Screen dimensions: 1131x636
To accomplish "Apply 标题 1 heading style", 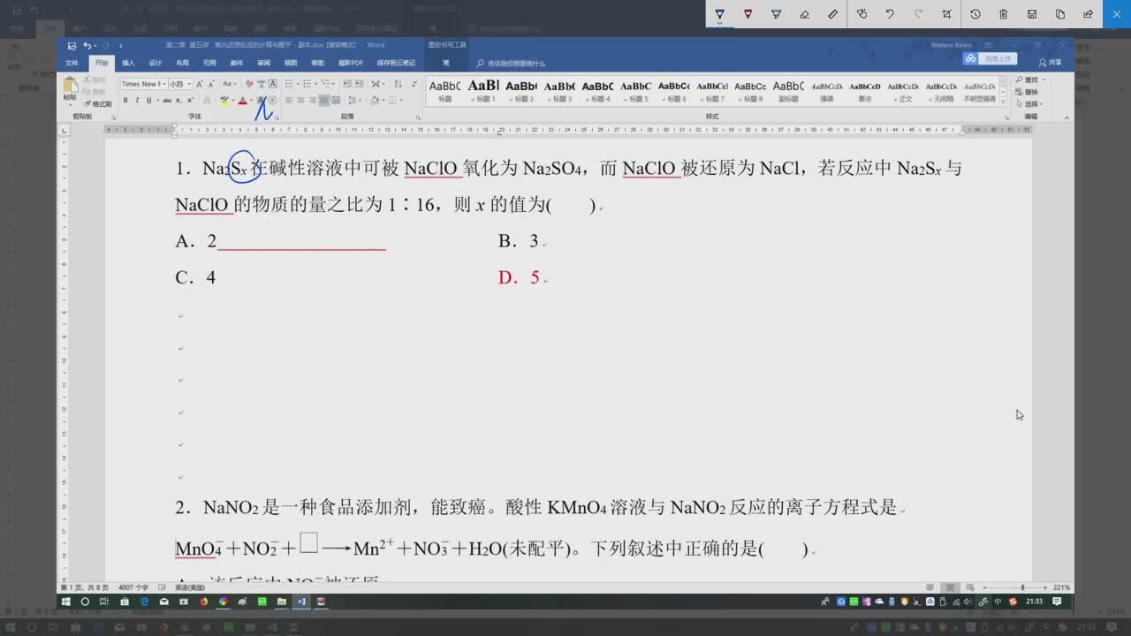I will tap(482, 91).
